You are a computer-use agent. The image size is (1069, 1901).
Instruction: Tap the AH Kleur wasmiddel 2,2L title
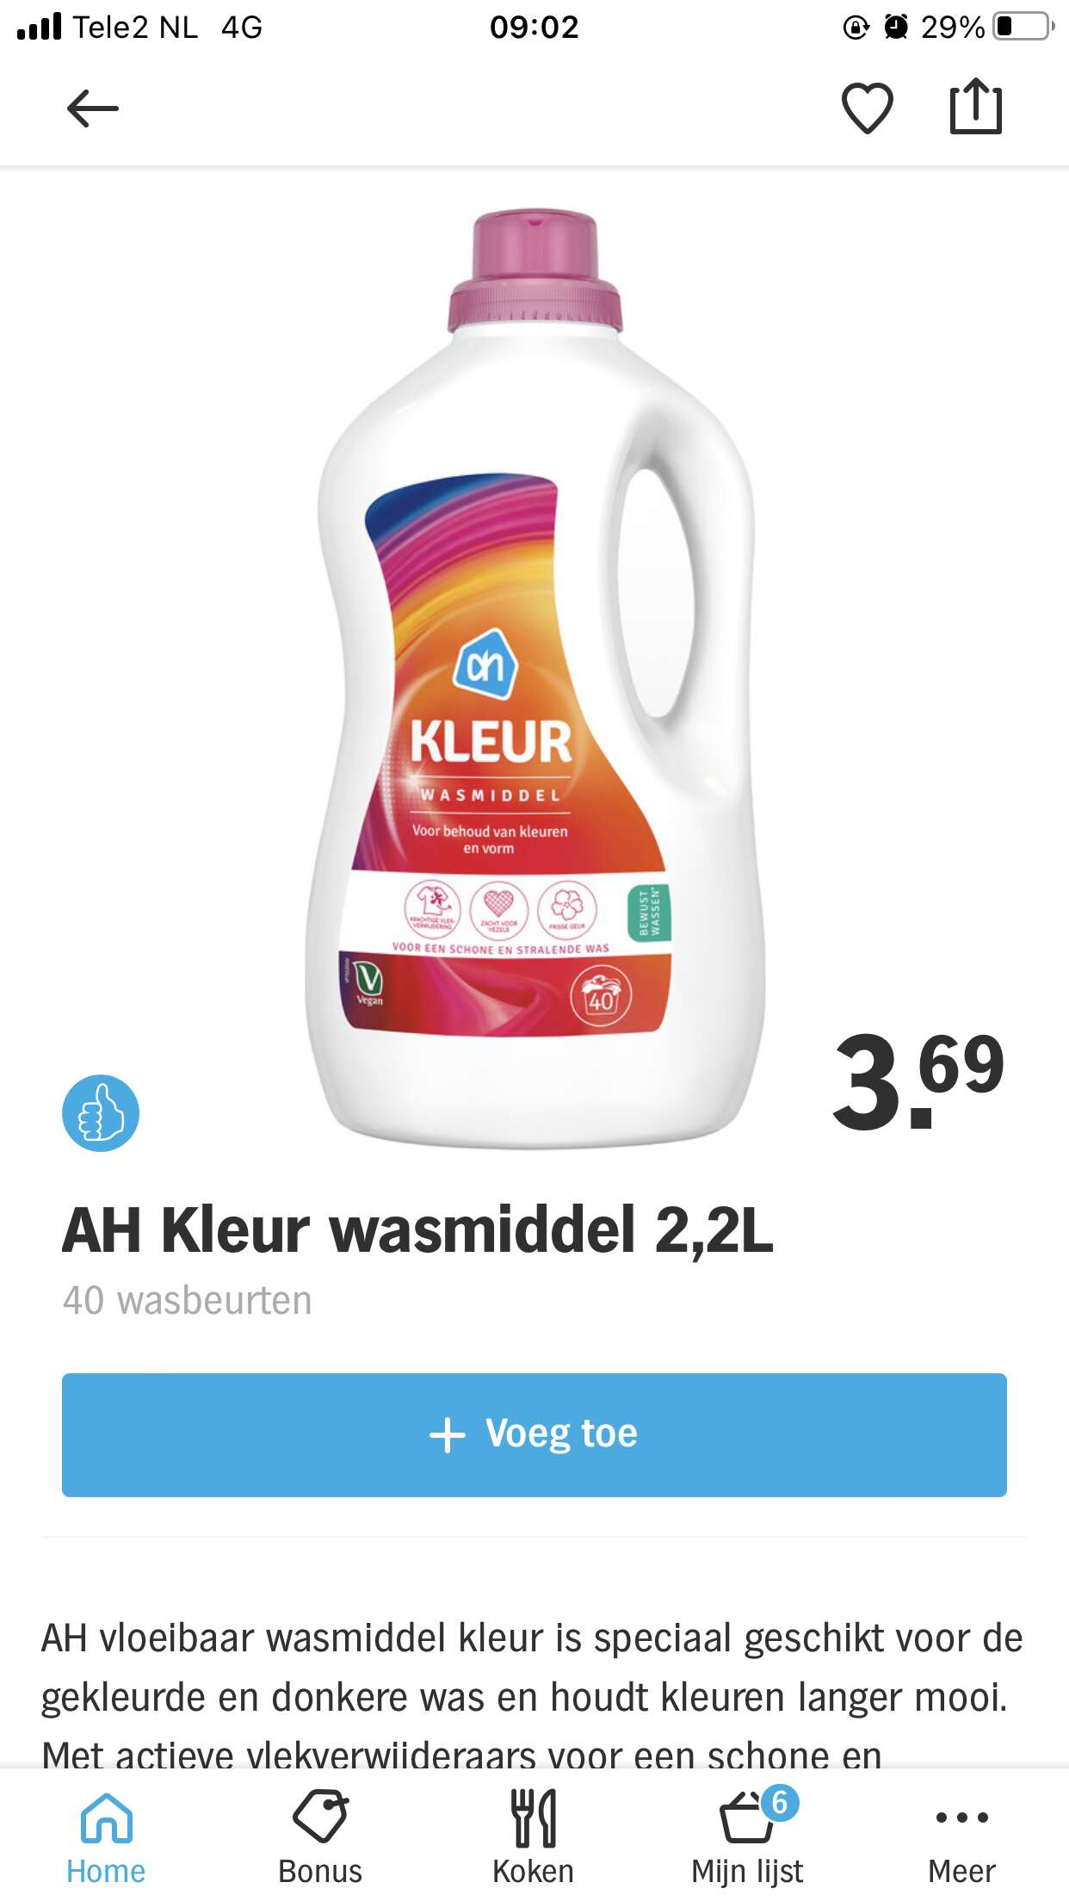(417, 1229)
